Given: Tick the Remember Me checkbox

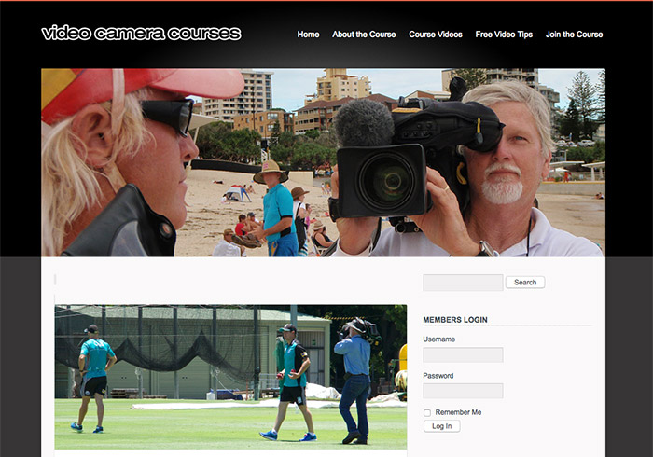Looking at the screenshot, I should [427, 412].
